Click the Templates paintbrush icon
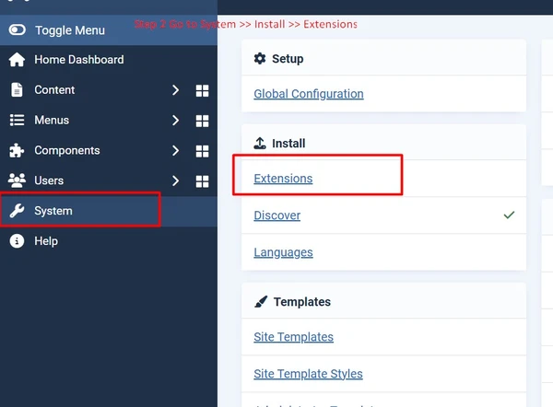Viewport: 553px width, 407px height. click(261, 302)
